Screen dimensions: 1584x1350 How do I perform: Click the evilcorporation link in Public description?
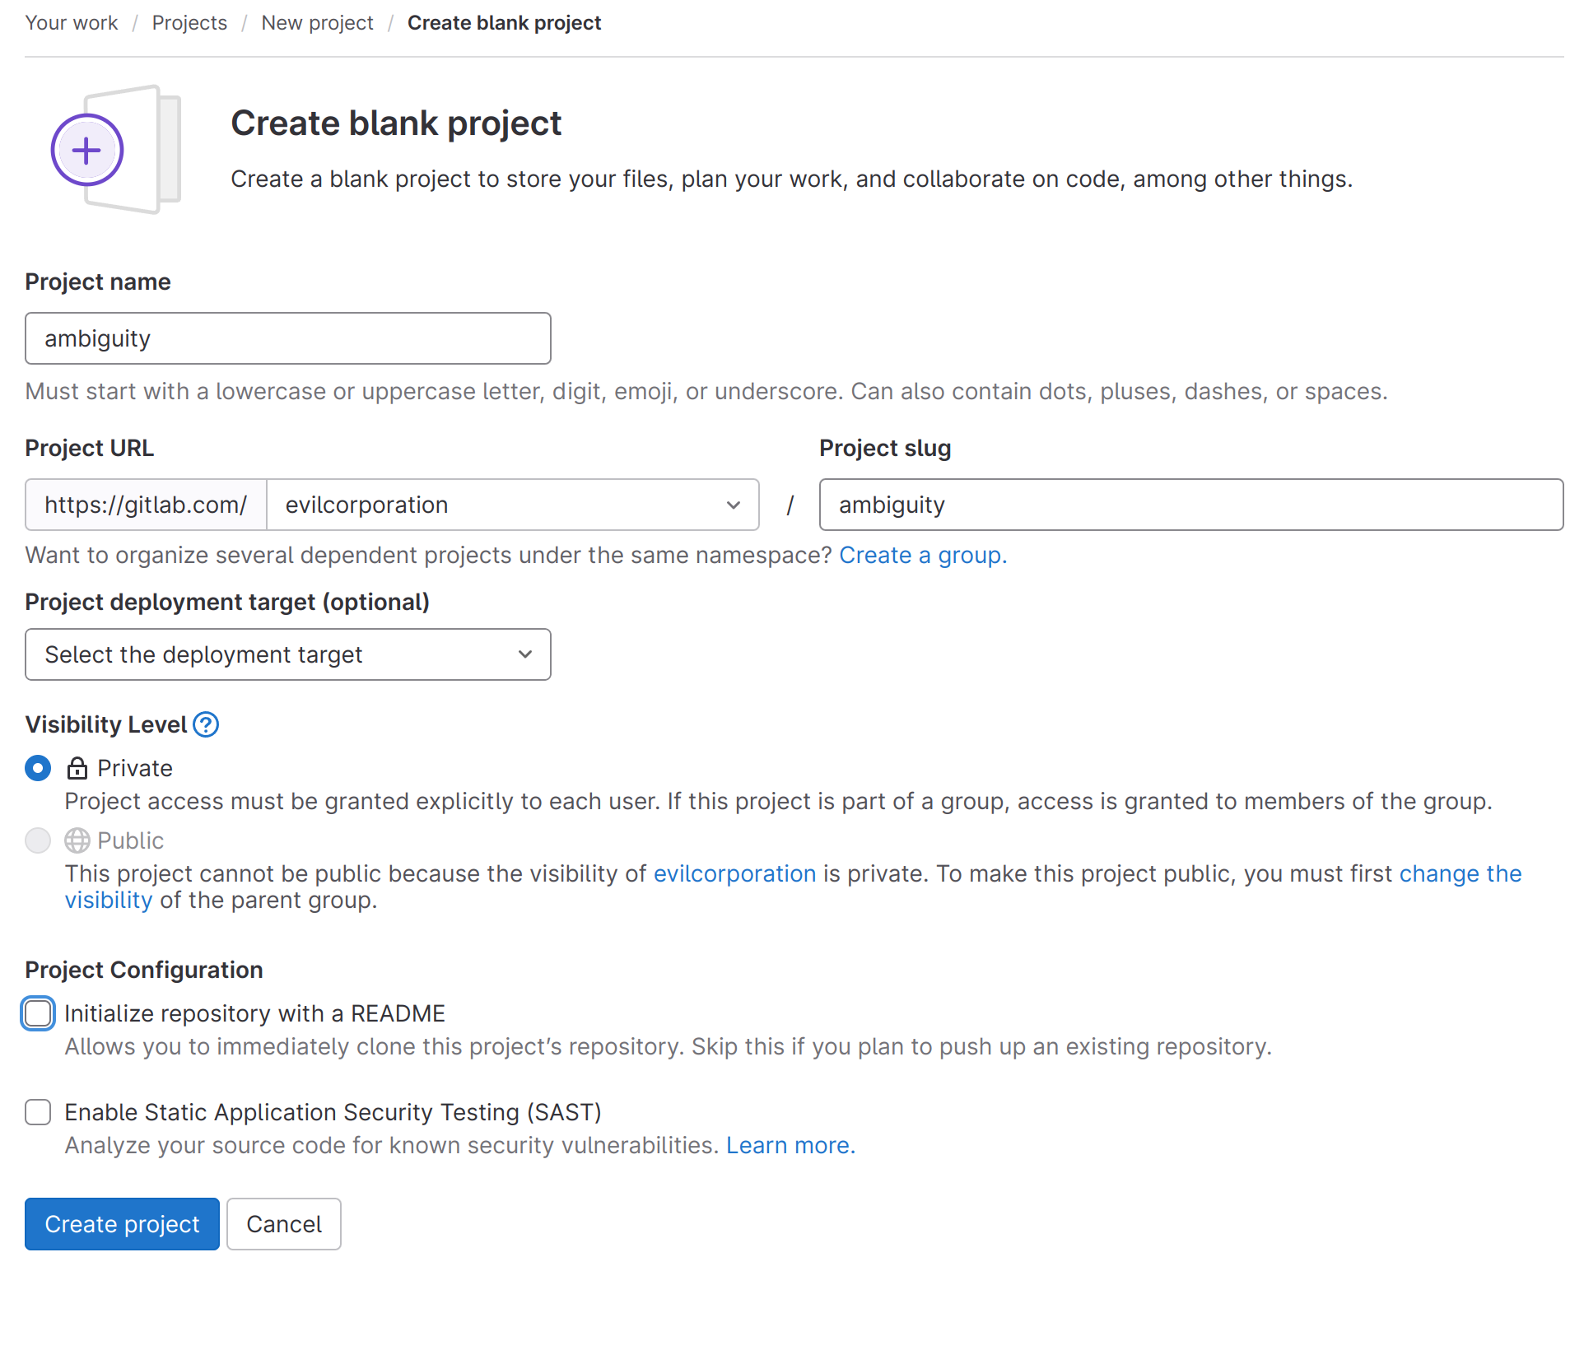pyautogui.click(x=734, y=874)
